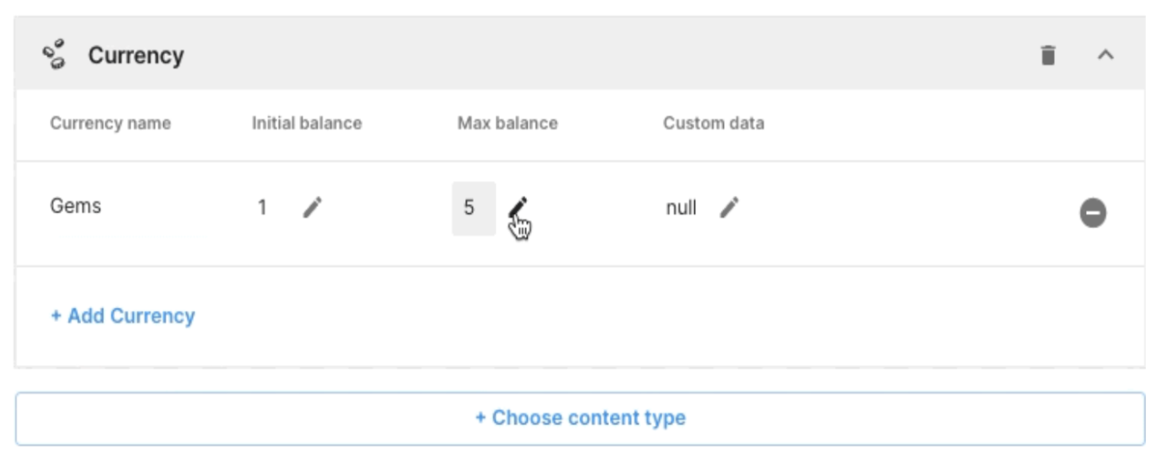Screen dimensions: 1157x470
Task: Edit the Gems initial balance with pencil
Action: [x=312, y=207]
